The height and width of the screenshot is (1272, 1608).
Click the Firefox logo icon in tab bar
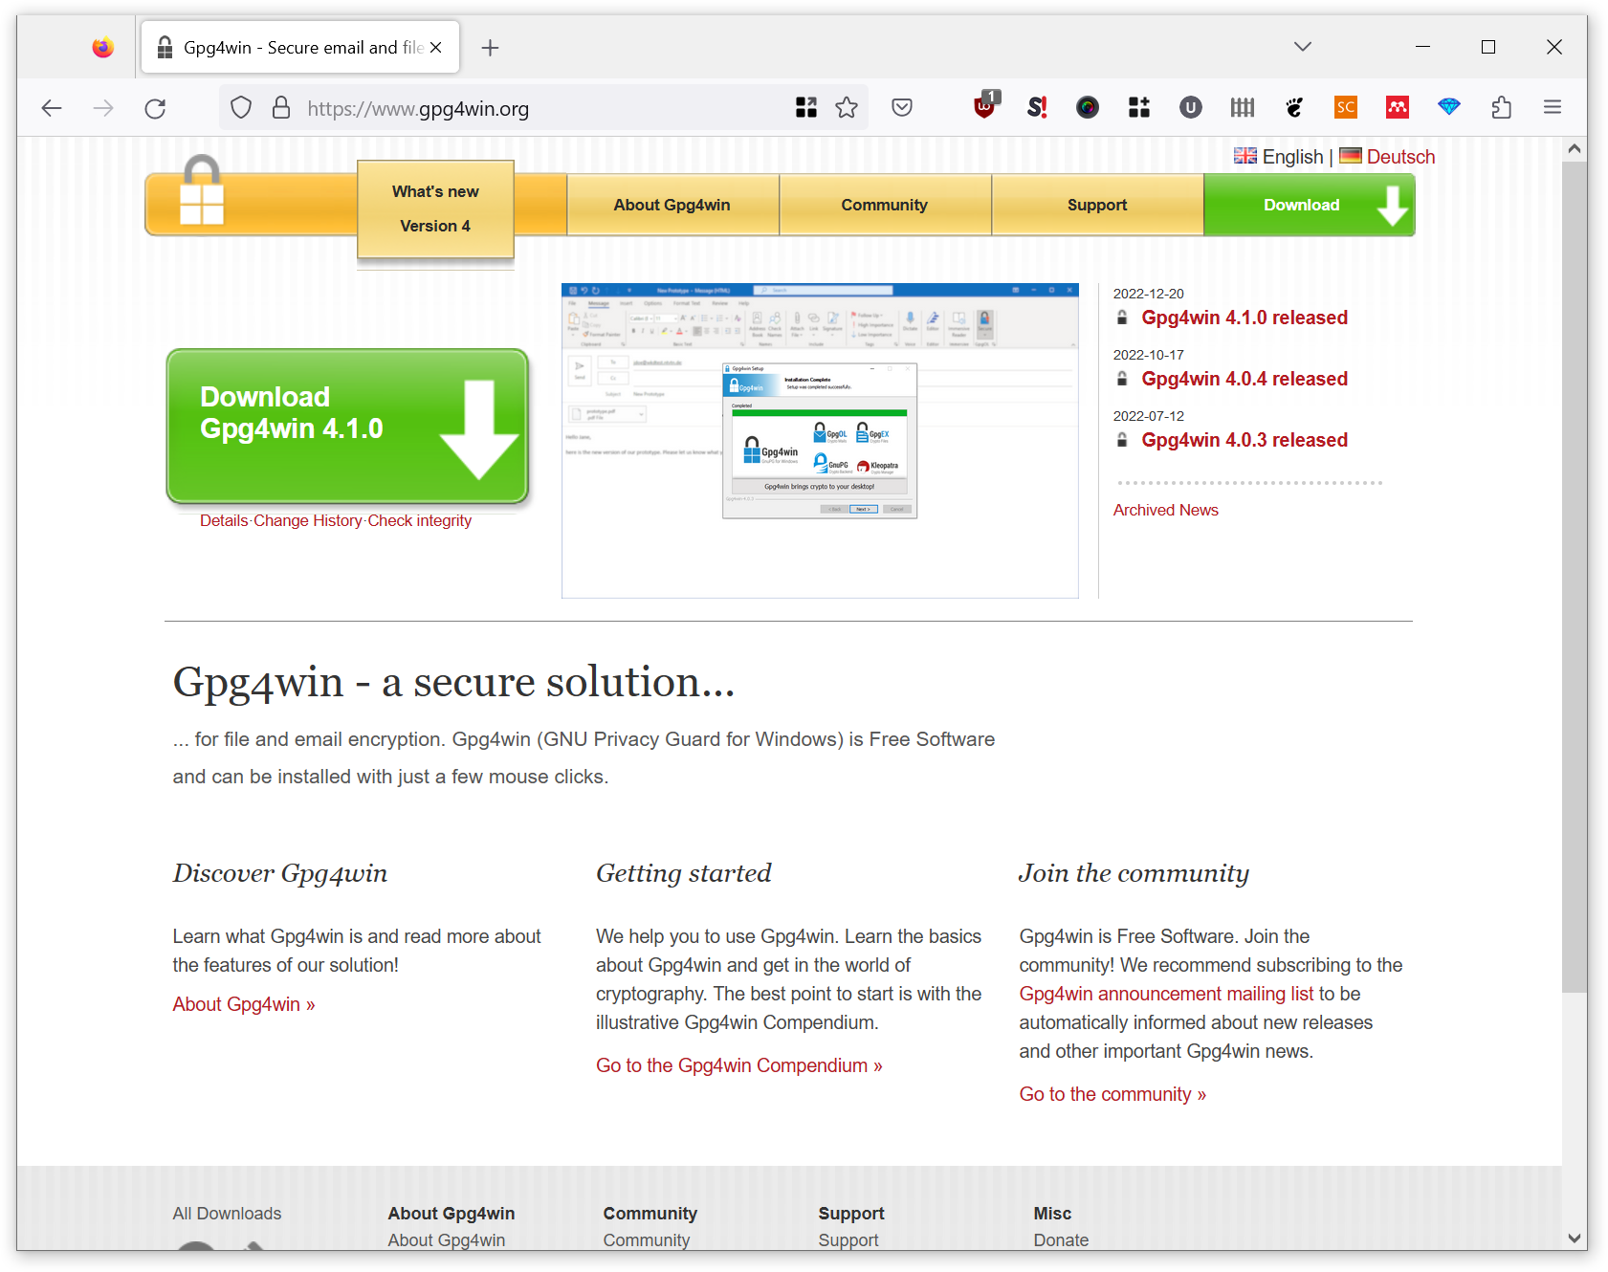click(102, 47)
